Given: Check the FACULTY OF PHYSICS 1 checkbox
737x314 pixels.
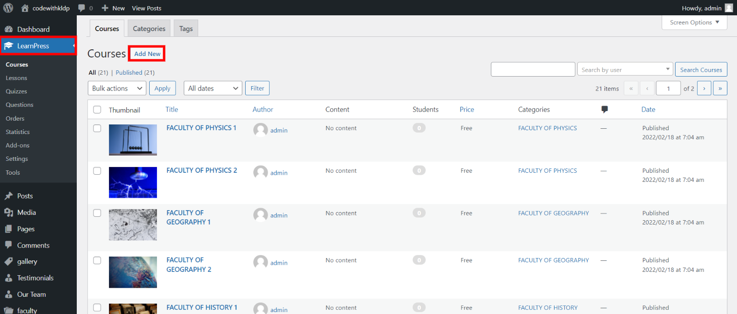Looking at the screenshot, I should pyautogui.click(x=97, y=128).
